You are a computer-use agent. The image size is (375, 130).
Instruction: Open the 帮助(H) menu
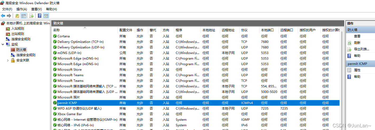(51, 9)
